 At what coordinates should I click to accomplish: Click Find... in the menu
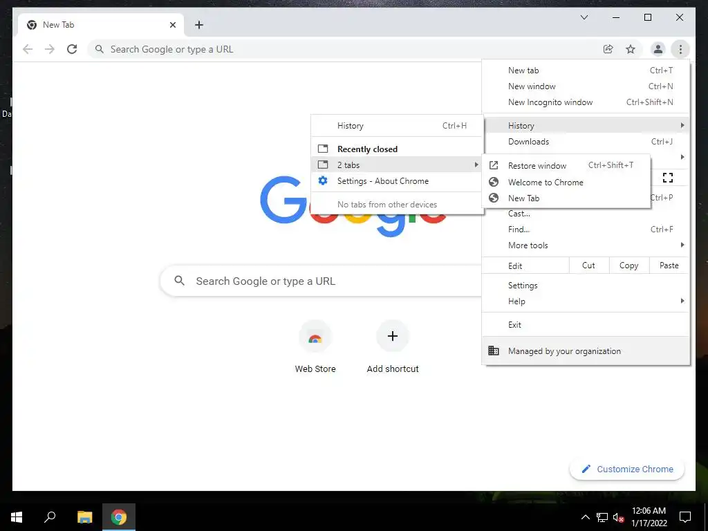586,230
